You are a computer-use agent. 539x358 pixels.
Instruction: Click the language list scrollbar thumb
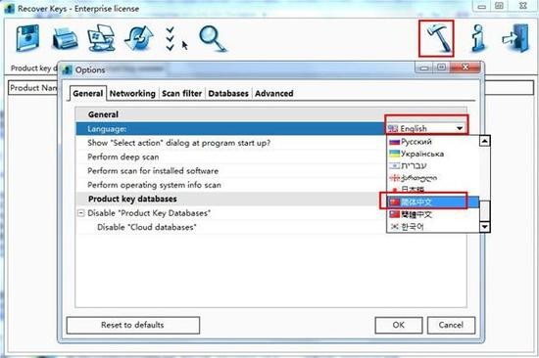[x=484, y=210]
